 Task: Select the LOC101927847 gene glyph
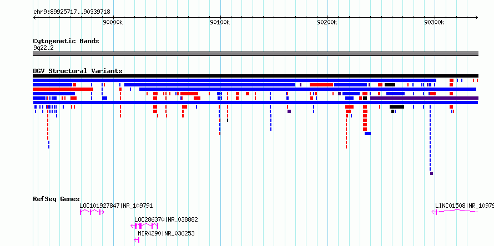(92, 212)
